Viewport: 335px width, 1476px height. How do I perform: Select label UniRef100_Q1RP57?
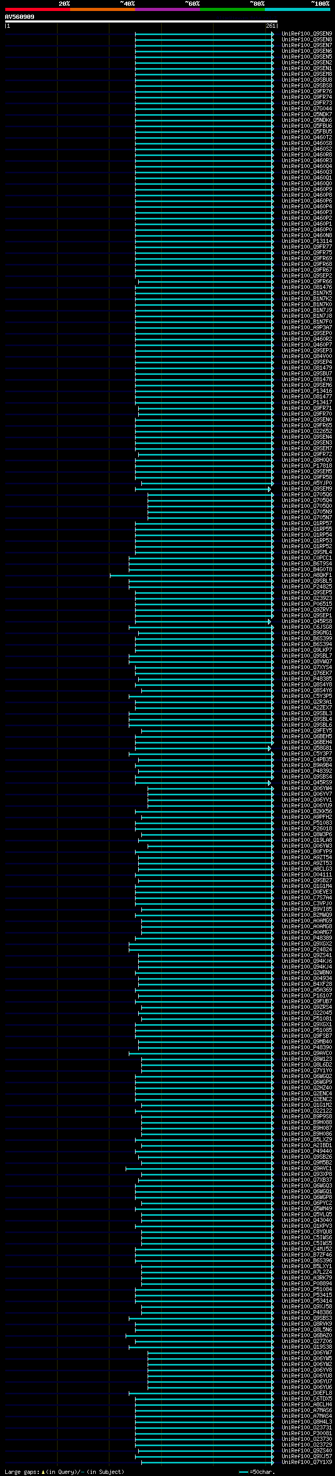(x=307, y=523)
